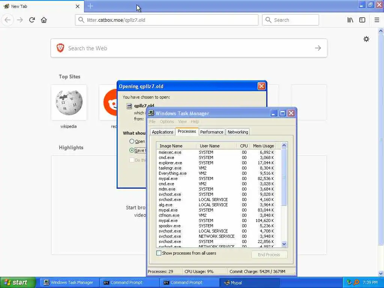Click the Brave shield search icon
The width and height of the screenshot is (384, 288).
60,48
